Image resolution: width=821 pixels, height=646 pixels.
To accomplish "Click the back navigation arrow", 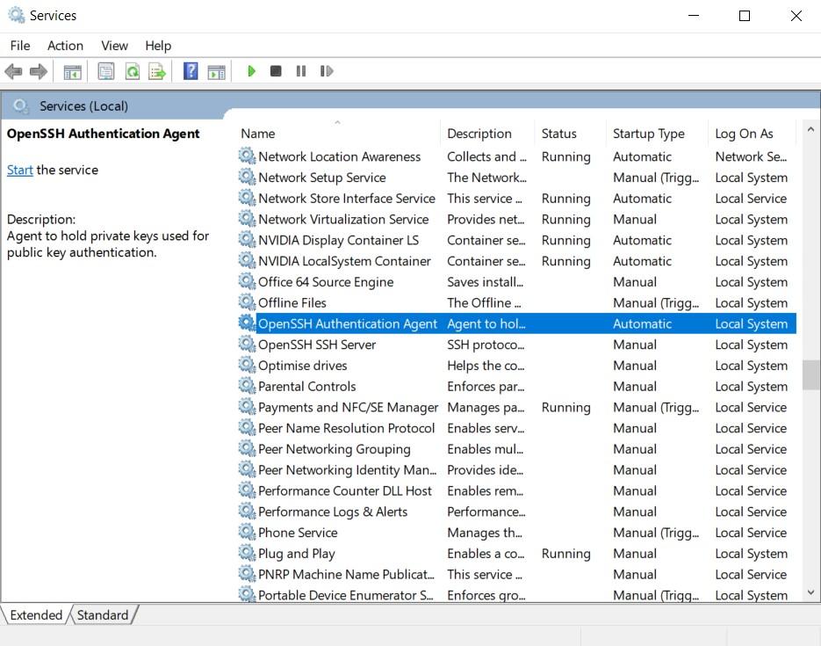I will tap(13, 71).
